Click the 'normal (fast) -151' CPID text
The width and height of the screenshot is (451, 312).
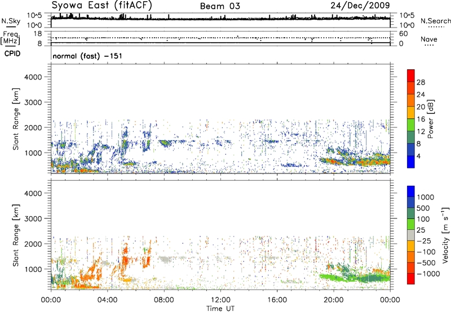pyautogui.click(x=87, y=56)
